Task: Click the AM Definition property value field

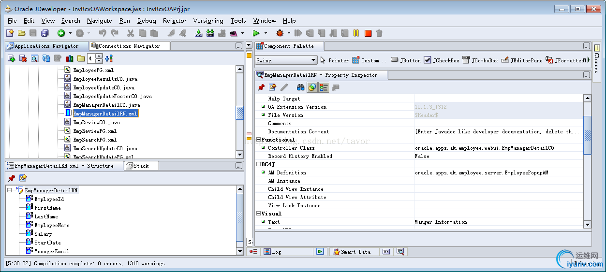Action: click(498, 172)
